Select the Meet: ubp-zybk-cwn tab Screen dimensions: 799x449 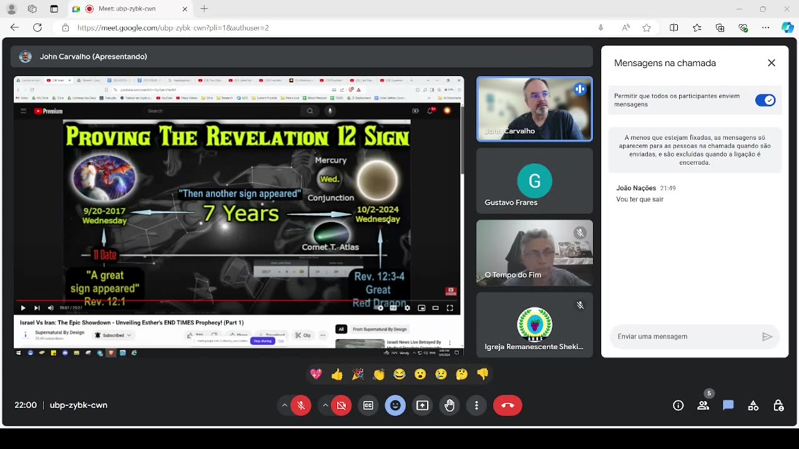pyautogui.click(x=130, y=9)
